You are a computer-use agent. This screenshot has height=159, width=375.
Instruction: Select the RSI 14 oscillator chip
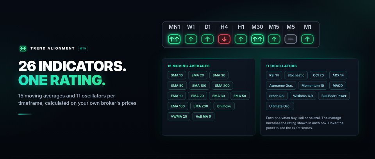pyautogui.click(x=274, y=75)
